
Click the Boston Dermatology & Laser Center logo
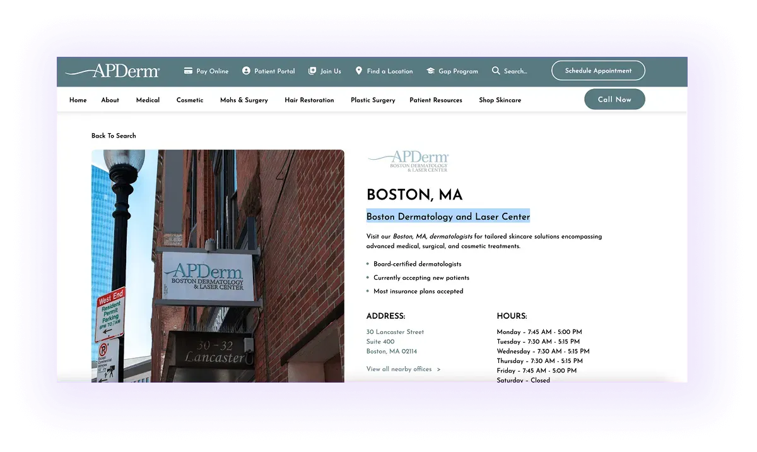tap(408, 161)
